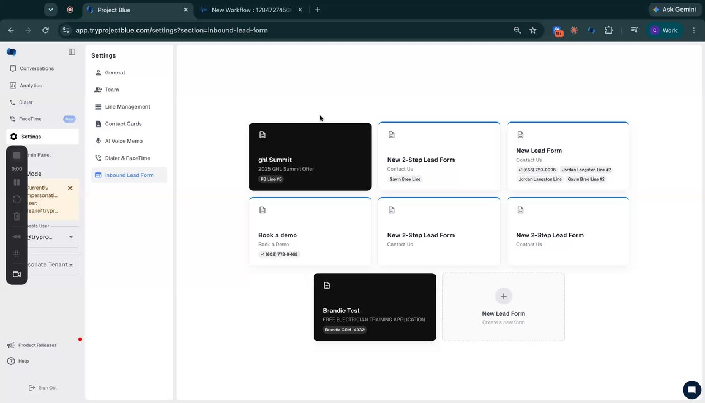Viewport: 705px width, 403px height.
Task: Click the PB Line #5 tag
Action: pos(271,179)
